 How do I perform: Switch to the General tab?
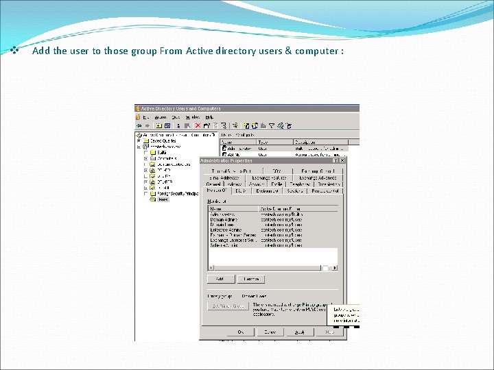[213, 184]
